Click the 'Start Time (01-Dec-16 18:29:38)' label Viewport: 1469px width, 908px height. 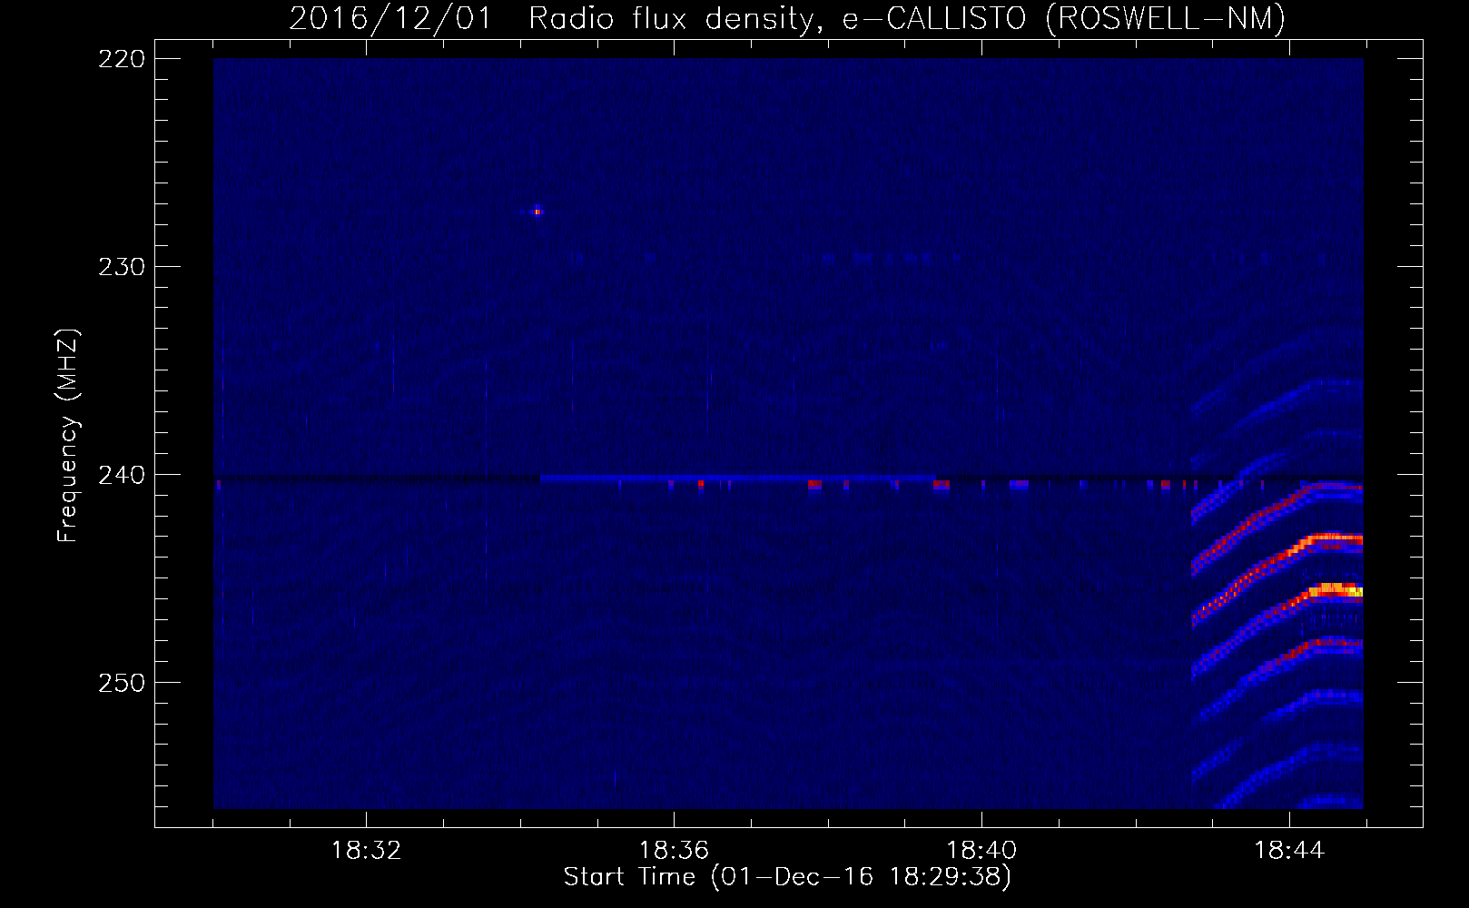click(x=787, y=877)
